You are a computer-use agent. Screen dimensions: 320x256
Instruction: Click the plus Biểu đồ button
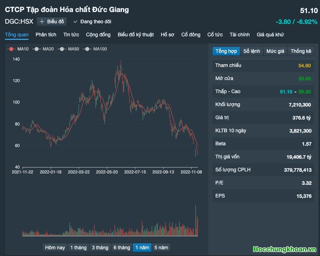point(51,22)
